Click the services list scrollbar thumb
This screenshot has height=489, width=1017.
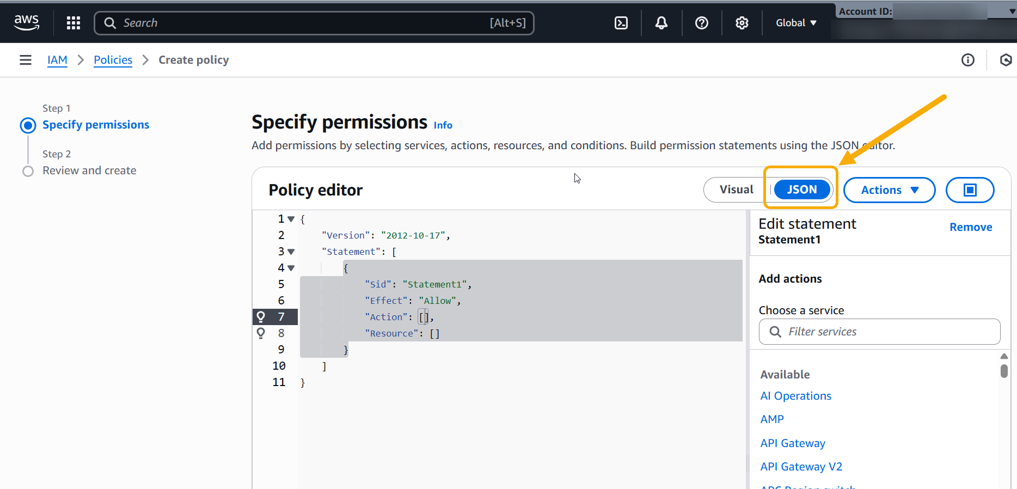(1004, 371)
